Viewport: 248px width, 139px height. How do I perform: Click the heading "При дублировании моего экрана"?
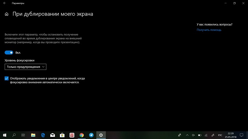click(x=53, y=14)
